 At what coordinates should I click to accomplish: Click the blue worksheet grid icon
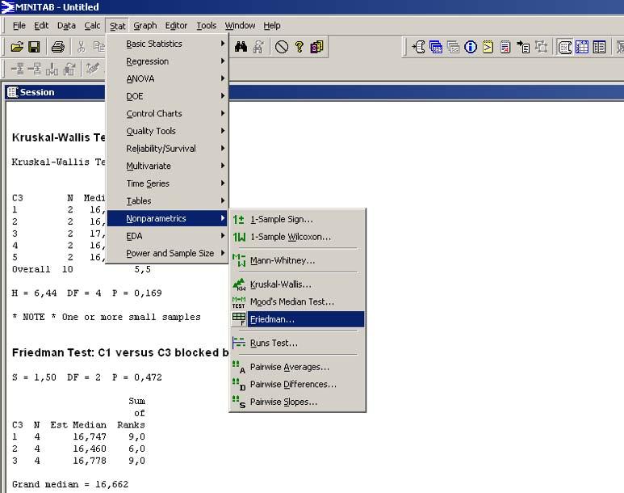582,47
